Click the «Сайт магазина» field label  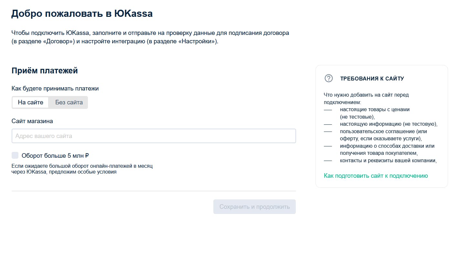(32, 121)
